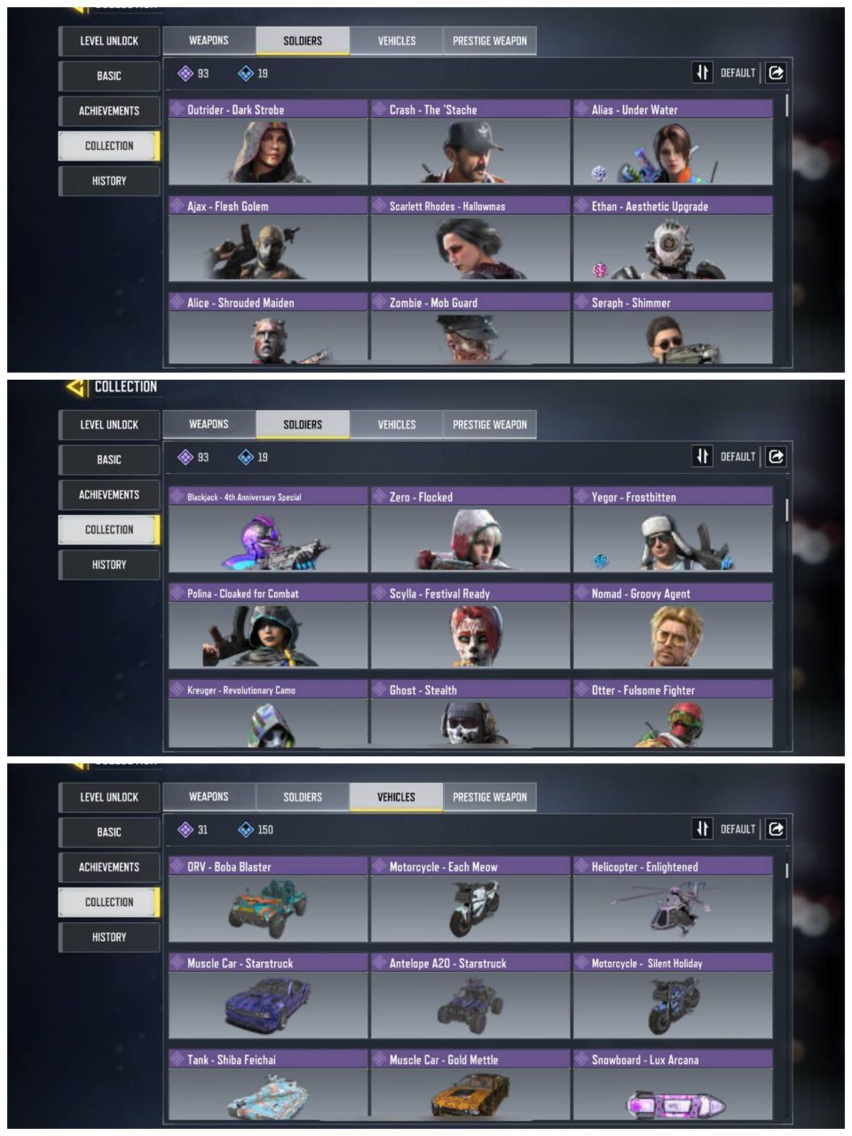Click the pink badge on Ethan - Aesthetic Upgrade card
Viewport: 852px width, 1136px height.
coord(600,269)
